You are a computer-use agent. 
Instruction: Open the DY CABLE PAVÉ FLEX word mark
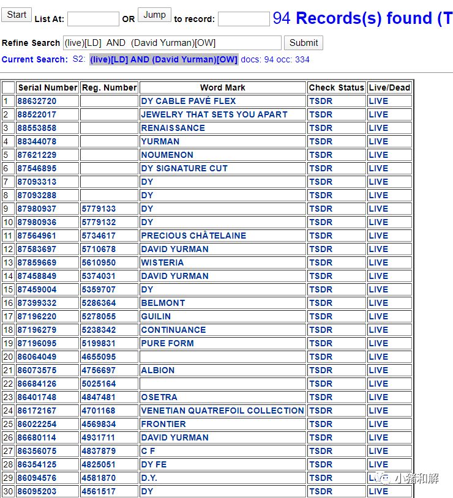(189, 101)
